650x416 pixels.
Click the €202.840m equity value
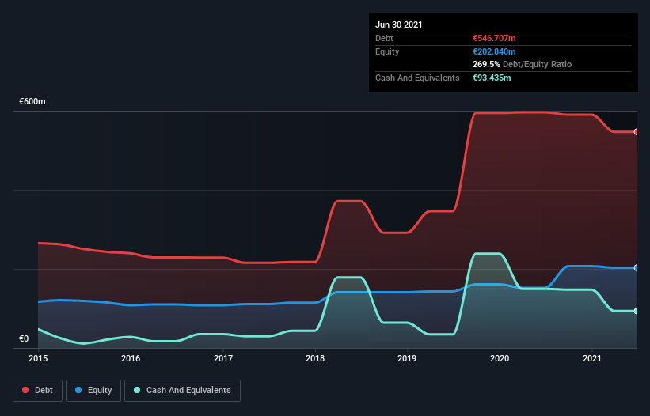pos(494,51)
